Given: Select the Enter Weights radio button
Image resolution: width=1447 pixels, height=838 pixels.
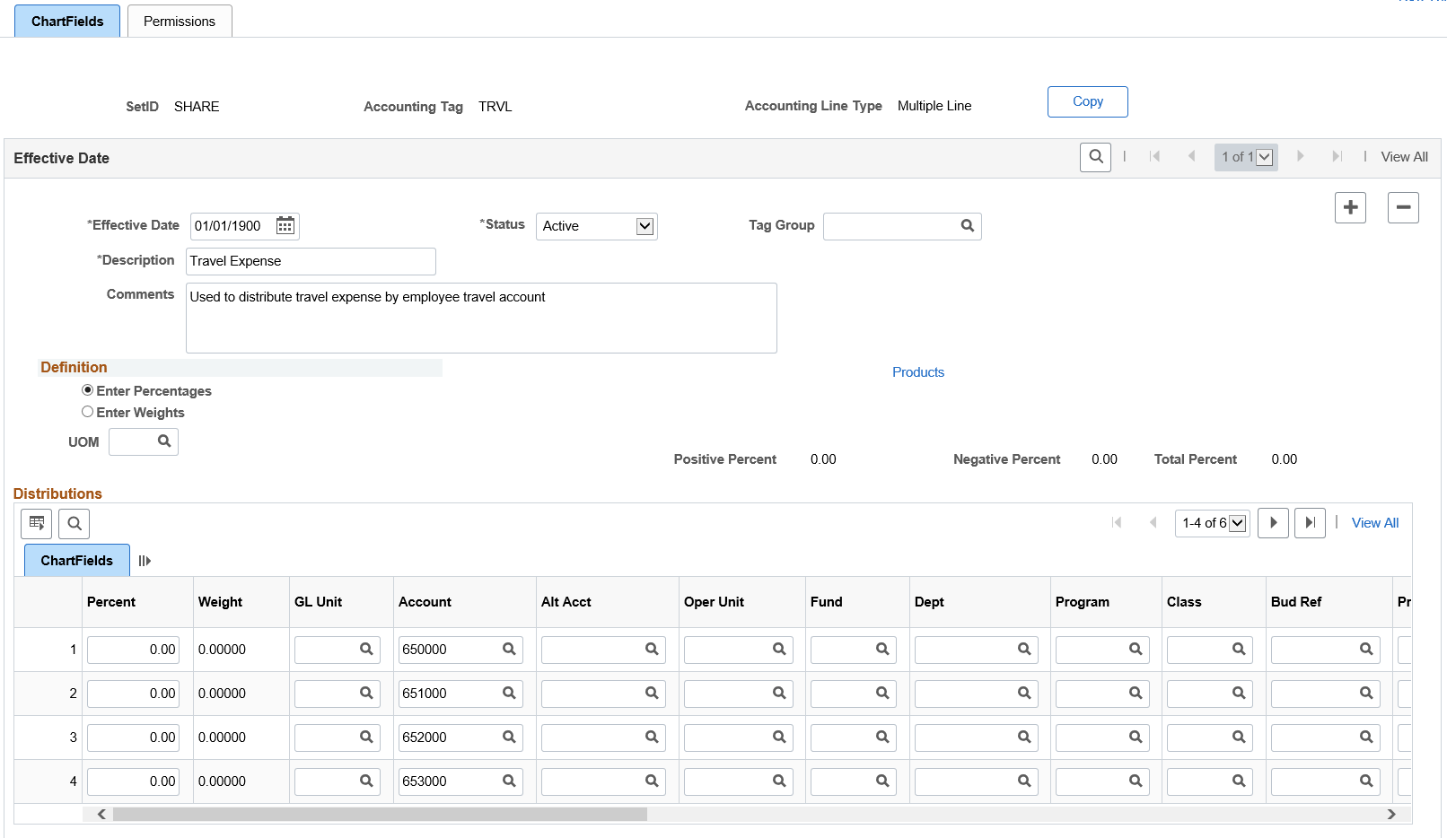Looking at the screenshot, I should click(x=87, y=411).
